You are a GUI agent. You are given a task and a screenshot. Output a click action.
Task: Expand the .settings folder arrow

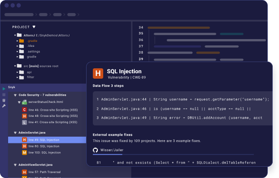(x=17, y=51)
